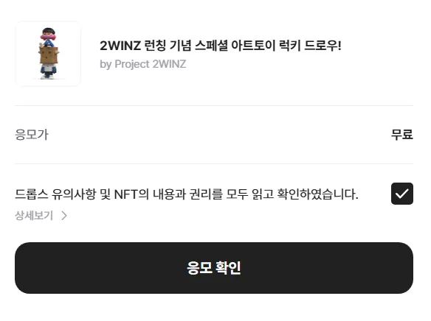Screen dimensions: 431x321
Task: Open the lucky draw product image
Action: [x=48, y=54]
